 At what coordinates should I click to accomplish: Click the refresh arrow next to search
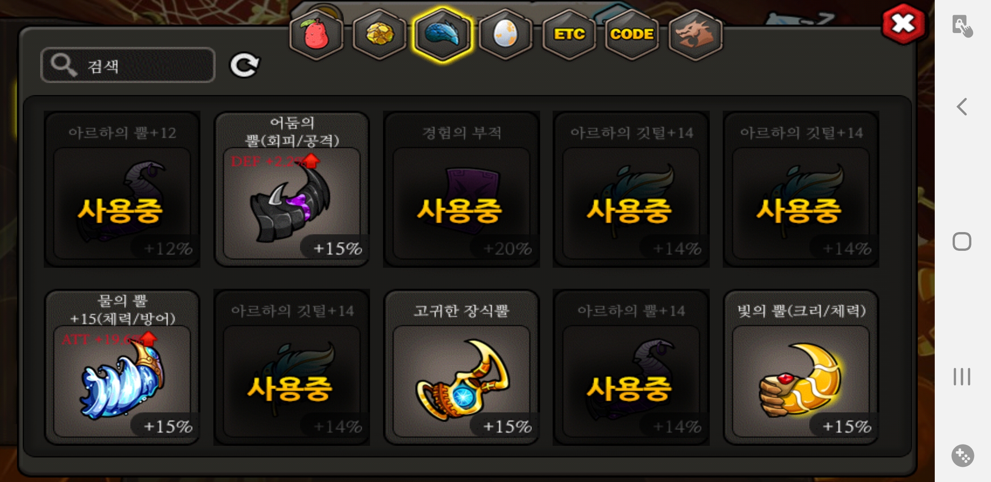point(244,65)
